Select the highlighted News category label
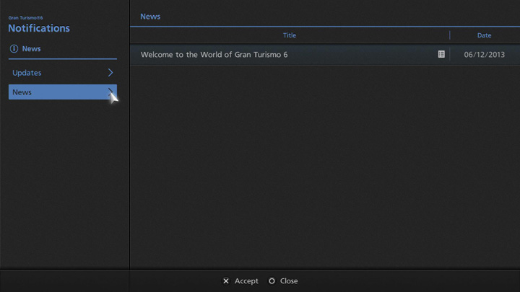 (22, 92)
